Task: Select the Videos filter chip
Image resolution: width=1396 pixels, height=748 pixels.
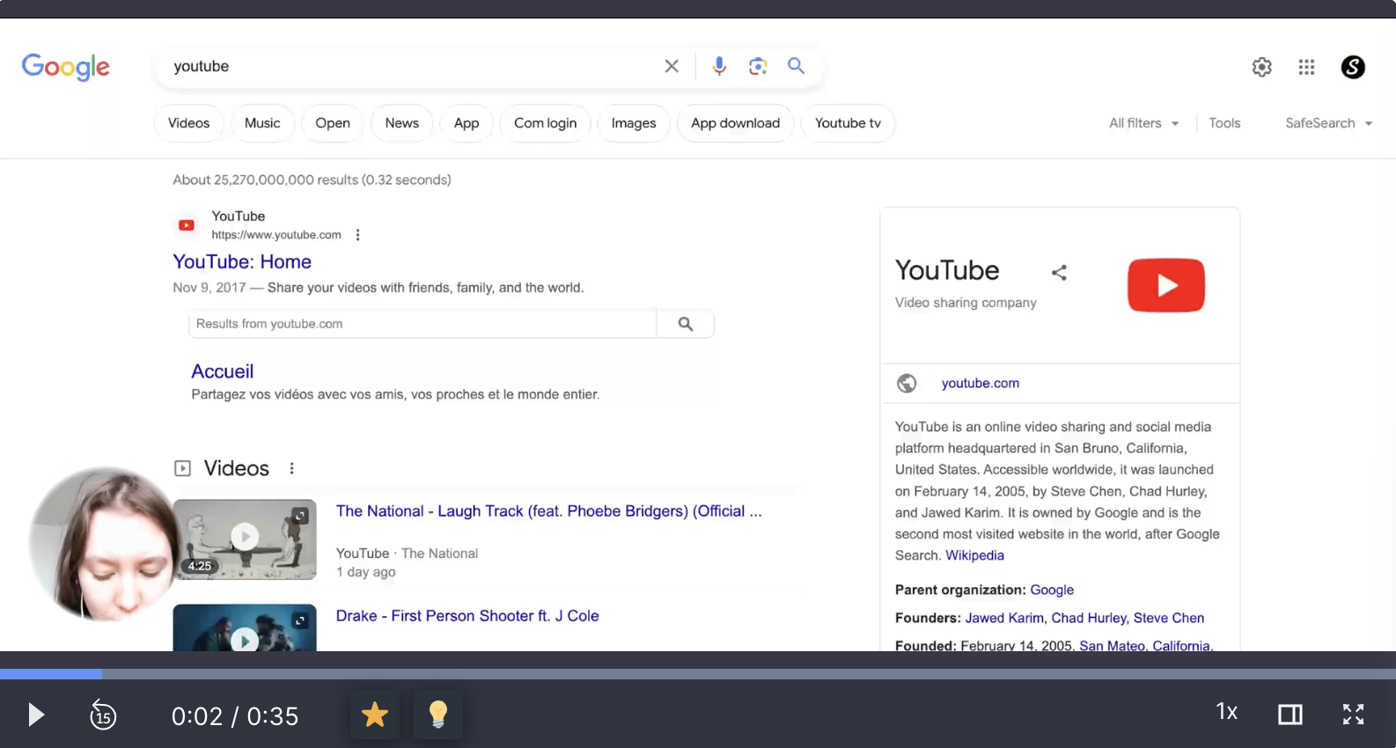Action: [189, 123]
